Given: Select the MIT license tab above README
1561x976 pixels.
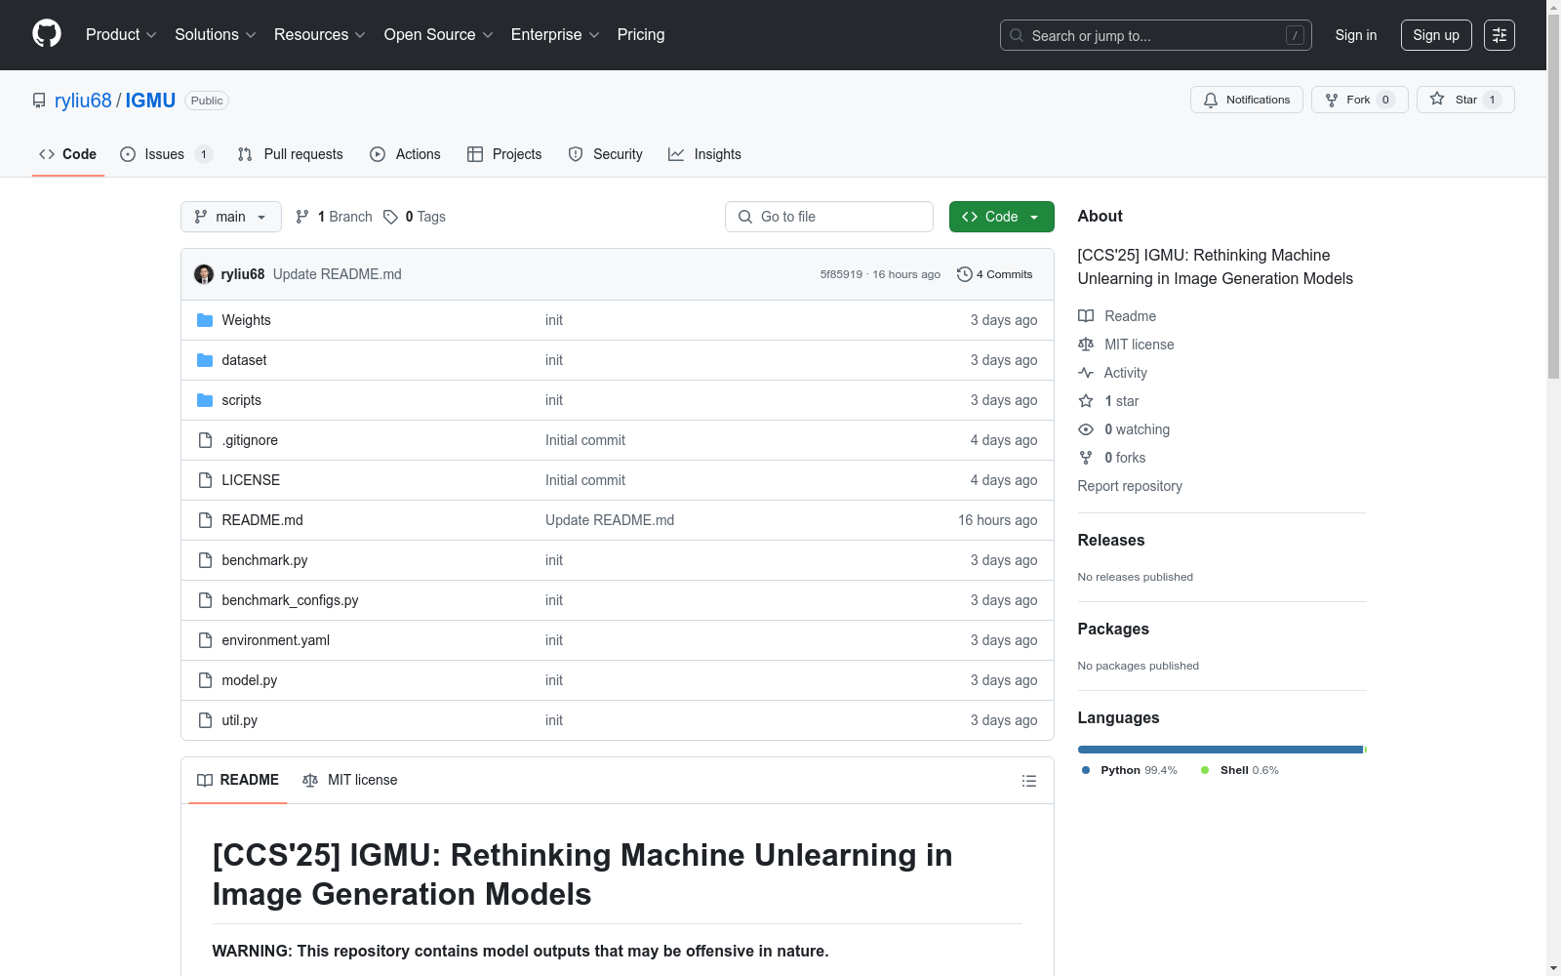Looking at the screenshot, I should point(350,780).
